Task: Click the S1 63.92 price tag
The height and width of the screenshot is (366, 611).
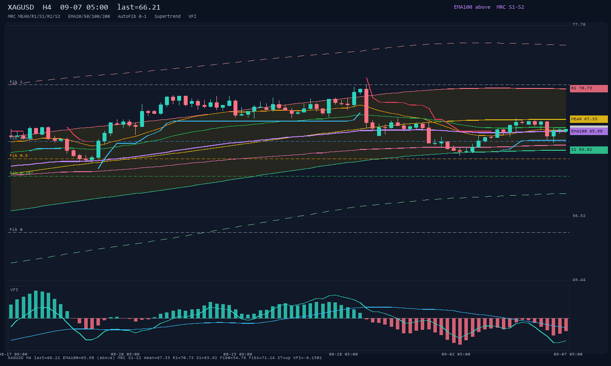Action: coord(589,150)
